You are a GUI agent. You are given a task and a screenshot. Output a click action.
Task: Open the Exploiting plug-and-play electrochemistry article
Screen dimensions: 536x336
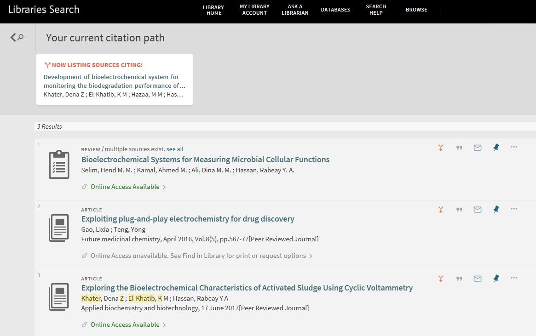188,219
